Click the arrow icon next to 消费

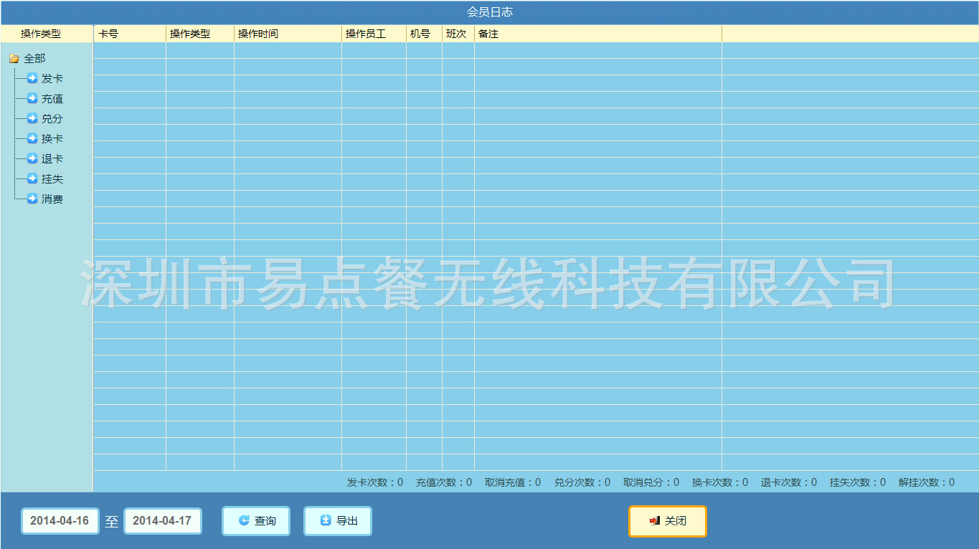click(x=32, y=199)
